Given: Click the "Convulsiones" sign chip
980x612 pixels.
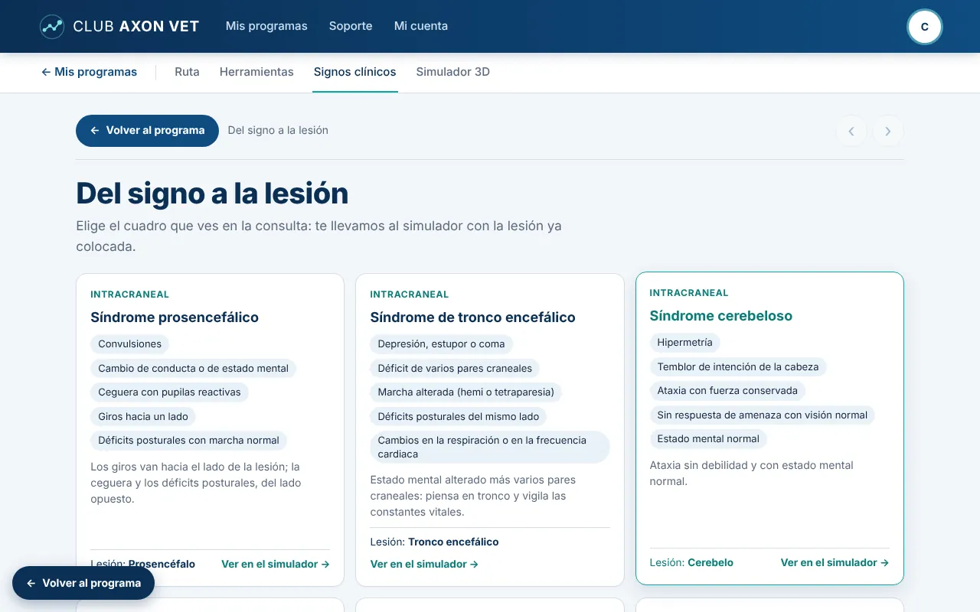Looking at the screenshot, I should pos(130,344).
